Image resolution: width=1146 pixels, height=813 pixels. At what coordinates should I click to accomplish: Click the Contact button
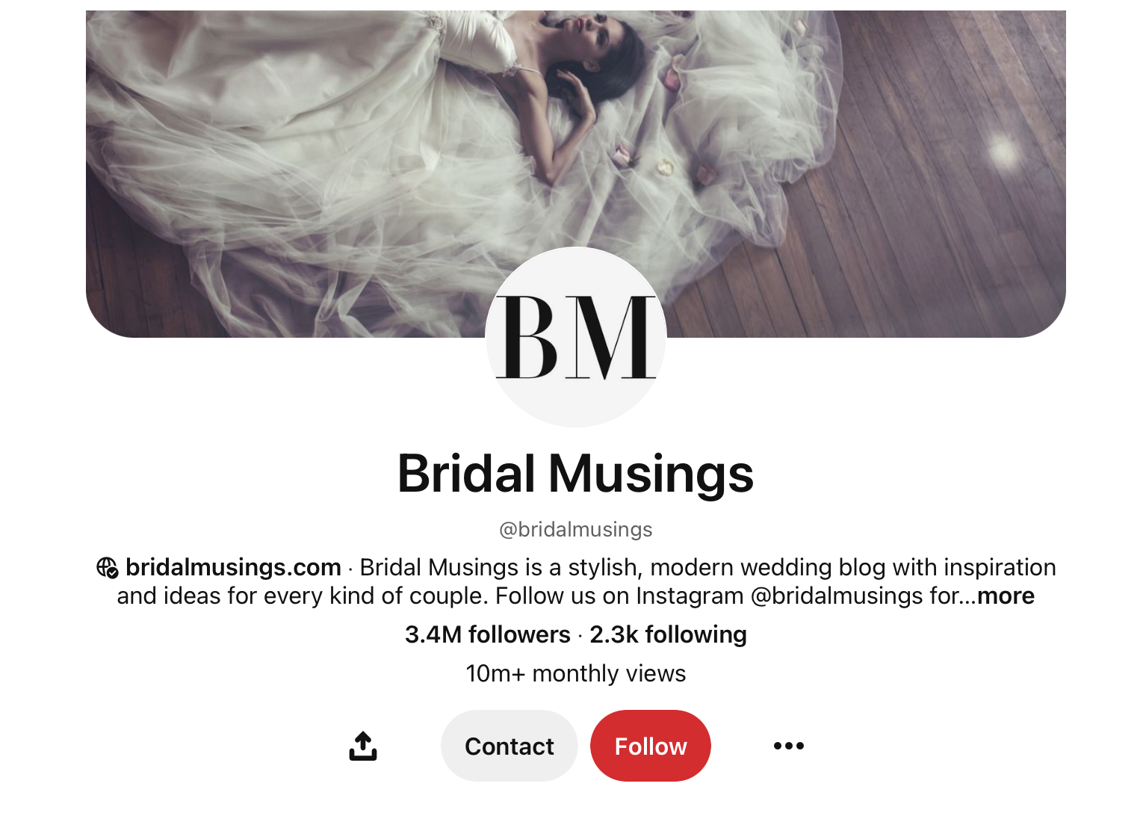point(509,746)
